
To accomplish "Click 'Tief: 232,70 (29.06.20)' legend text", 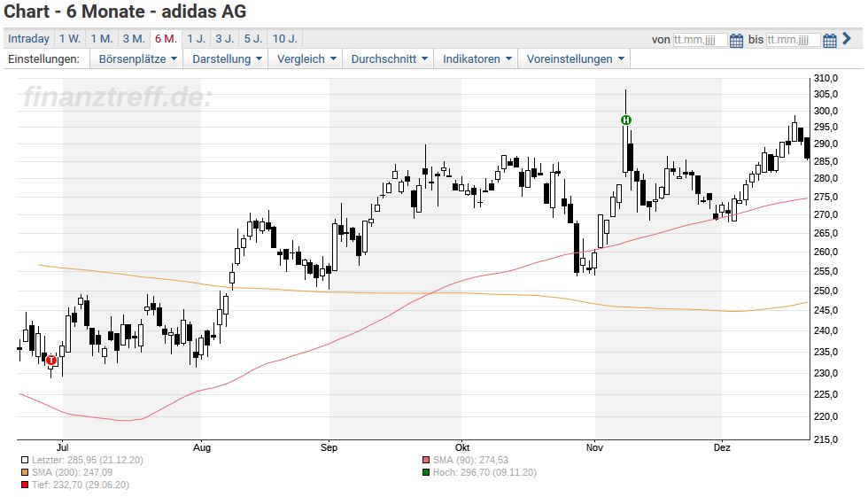I will coord(81,485).
